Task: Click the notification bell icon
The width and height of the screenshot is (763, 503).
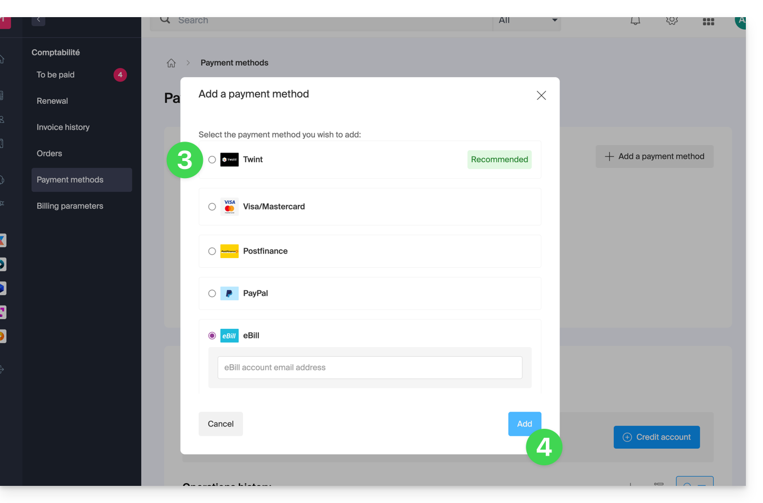Action: coord(635,21)
